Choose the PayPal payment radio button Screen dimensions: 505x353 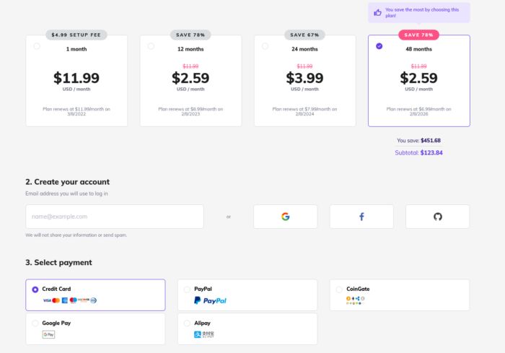[187, 289]
